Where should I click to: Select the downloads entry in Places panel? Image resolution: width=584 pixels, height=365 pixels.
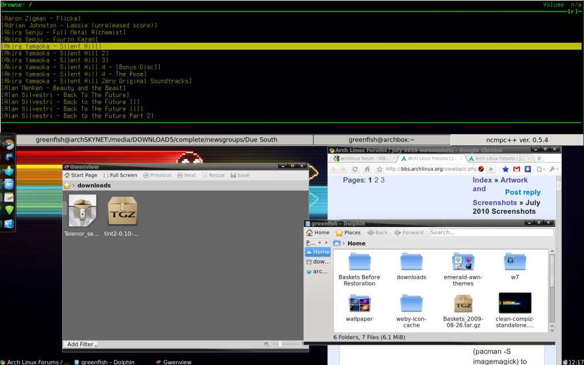click(317, 261)
